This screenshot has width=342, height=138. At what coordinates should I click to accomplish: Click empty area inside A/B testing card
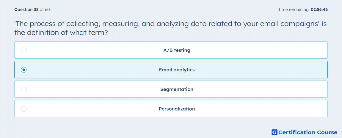[87, 50]
